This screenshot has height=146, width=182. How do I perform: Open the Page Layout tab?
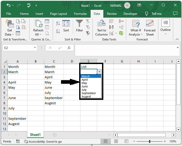pos(58,14)
